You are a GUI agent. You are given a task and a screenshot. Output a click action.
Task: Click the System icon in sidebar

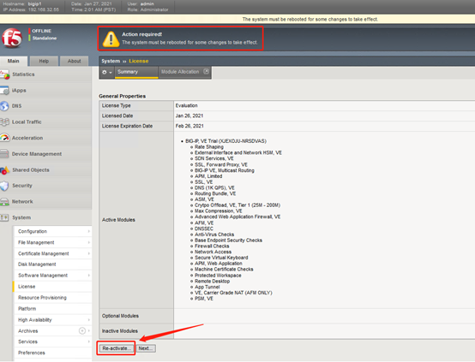[x=4, y=217]
